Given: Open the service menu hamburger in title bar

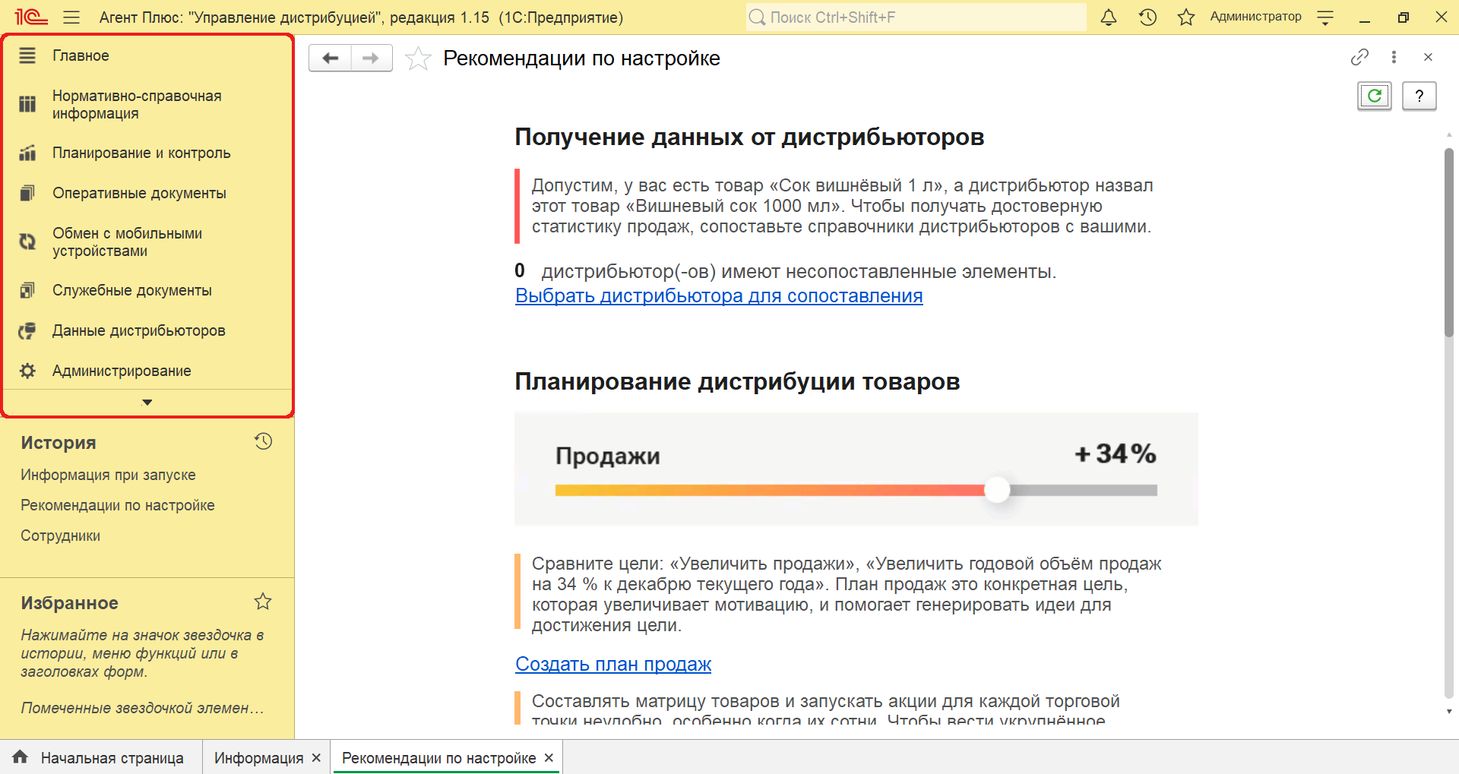Looking at the screenshot, I should point(71,17).
